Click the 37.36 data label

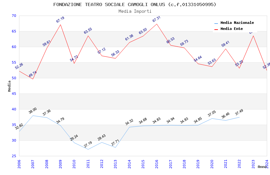click(x=46, y=113)
